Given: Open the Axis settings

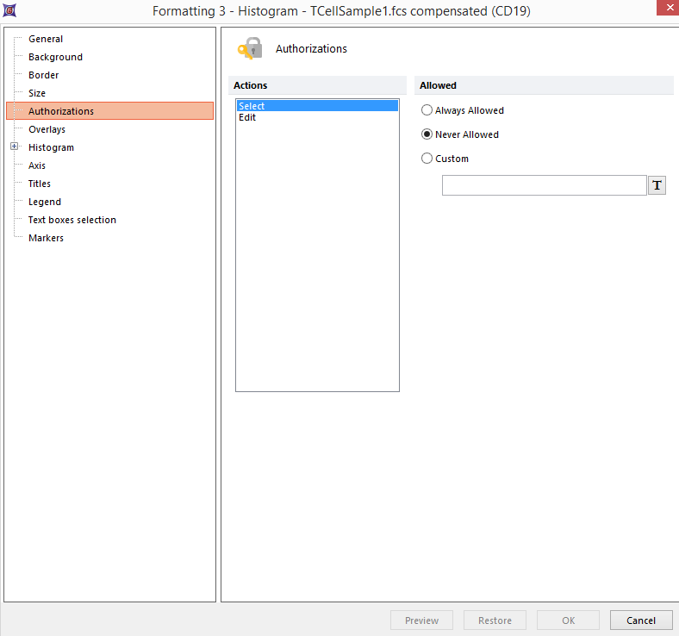Looking at the screenshot, I should (x=37, y=165).
